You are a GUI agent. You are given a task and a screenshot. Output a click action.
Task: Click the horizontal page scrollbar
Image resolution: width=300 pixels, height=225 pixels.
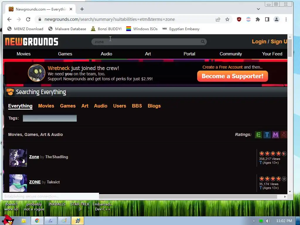[x=188, y=197]
